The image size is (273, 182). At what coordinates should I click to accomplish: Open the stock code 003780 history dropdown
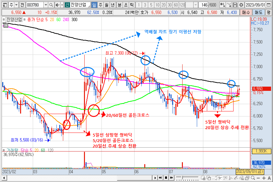(46, 5)
